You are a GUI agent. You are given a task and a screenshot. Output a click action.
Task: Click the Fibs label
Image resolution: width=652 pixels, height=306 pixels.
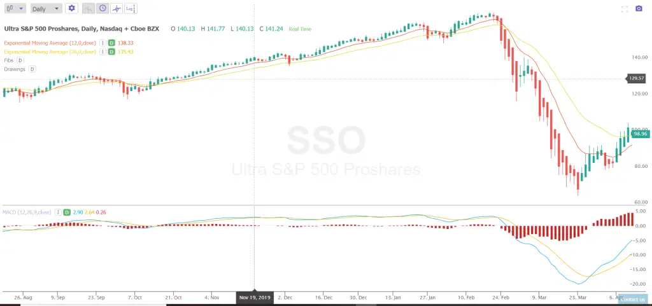(x=9, y=60)
